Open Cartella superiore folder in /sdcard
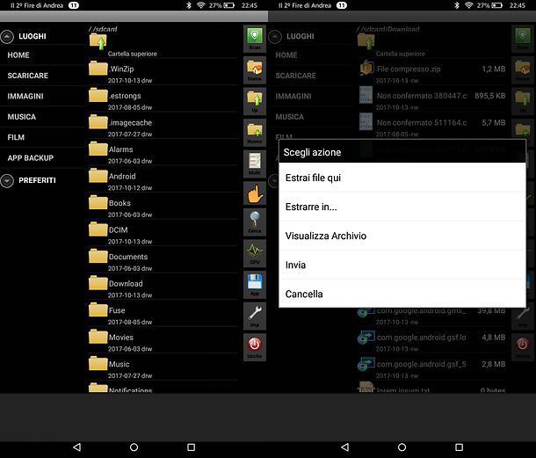 click(163, 45)
